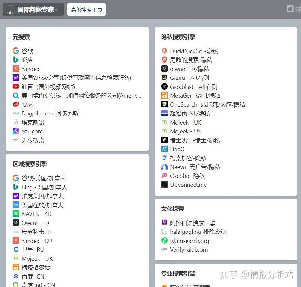Click the Qwant icon beside q want-FR/隐私

pyautogui.click(x=164, y=68)
